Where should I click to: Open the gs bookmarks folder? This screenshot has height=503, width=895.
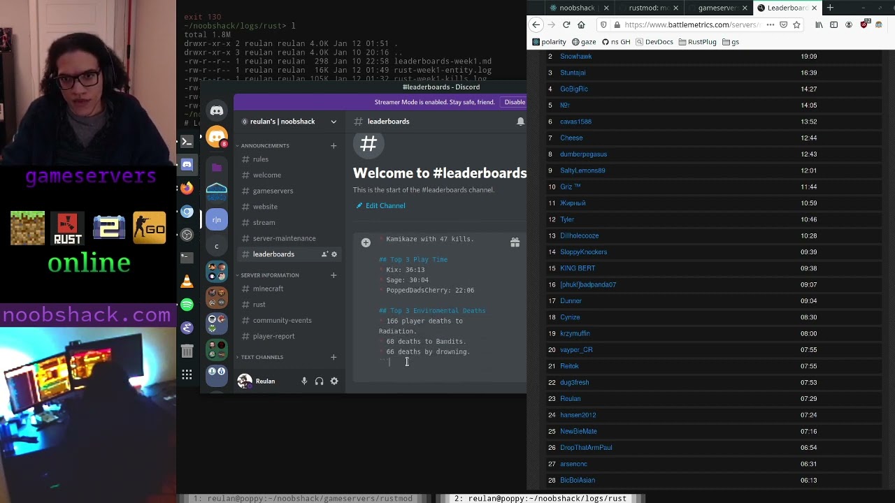coord(731,42)
